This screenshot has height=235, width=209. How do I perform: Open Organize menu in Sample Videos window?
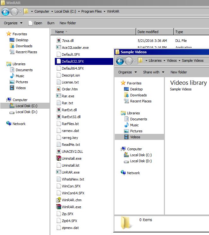[127, 72]
